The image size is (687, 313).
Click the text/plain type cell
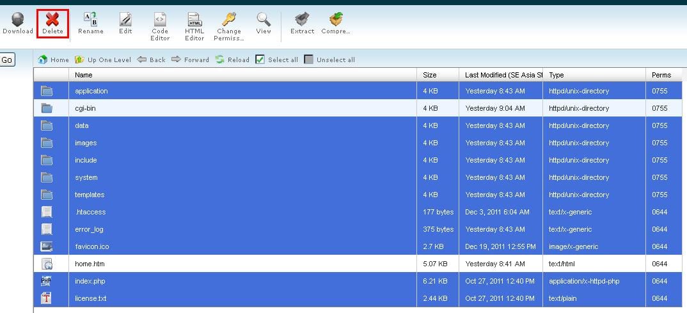pyautogui.click(x=562, y=298)
